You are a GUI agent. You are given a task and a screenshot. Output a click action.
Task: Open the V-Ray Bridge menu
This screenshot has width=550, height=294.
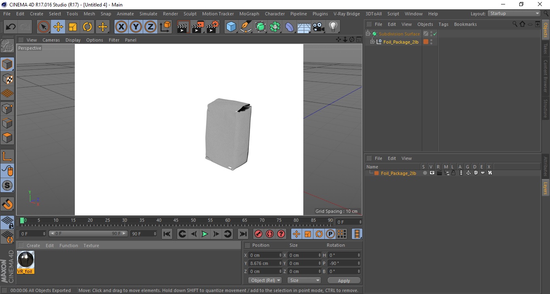[x=347, y=14]
